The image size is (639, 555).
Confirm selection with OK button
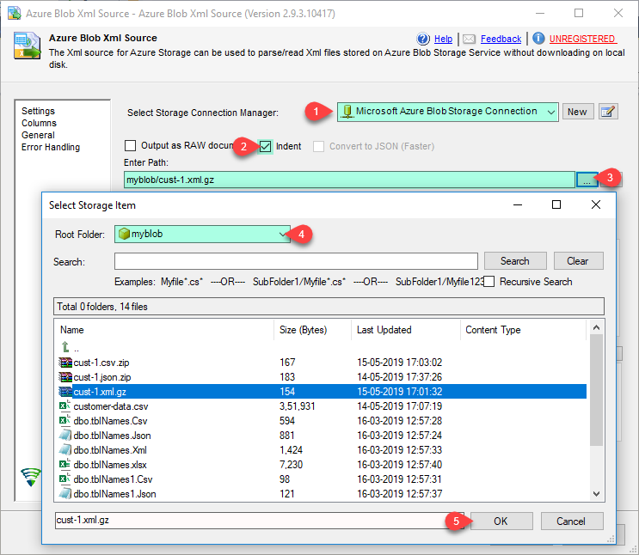coord(501,521)
